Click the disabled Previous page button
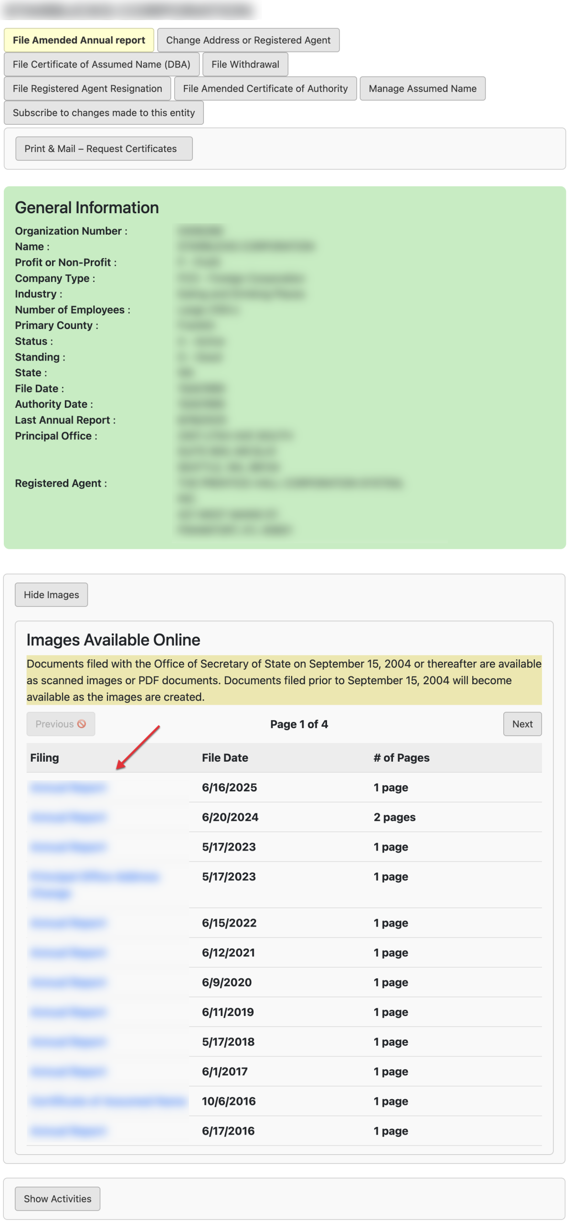This screenshot has height=1224, width=572. (x=61, y=724)
